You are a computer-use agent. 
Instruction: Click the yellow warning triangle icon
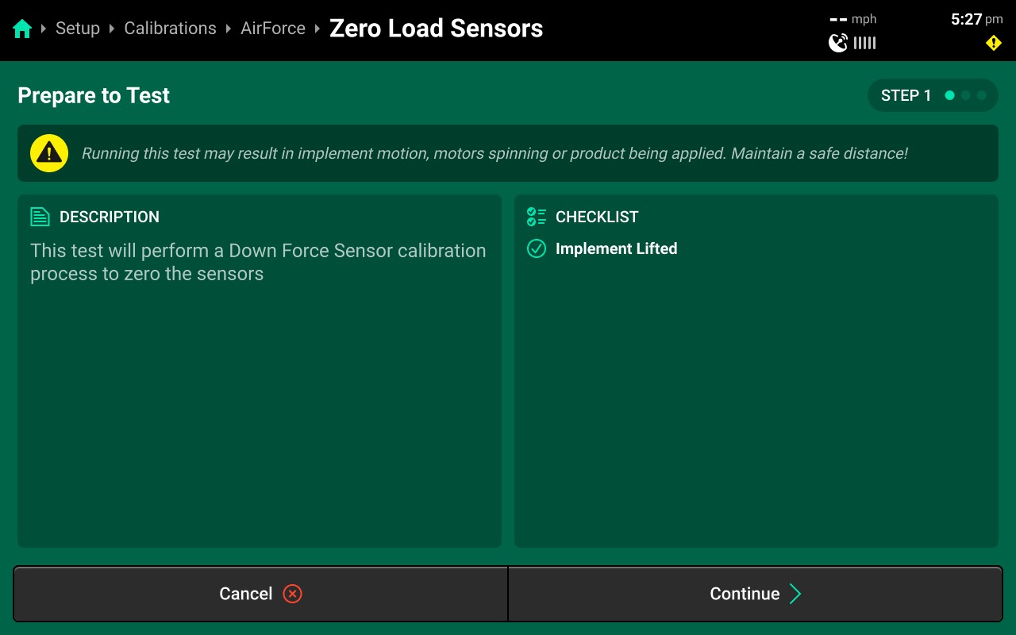(x=49, y=153)
